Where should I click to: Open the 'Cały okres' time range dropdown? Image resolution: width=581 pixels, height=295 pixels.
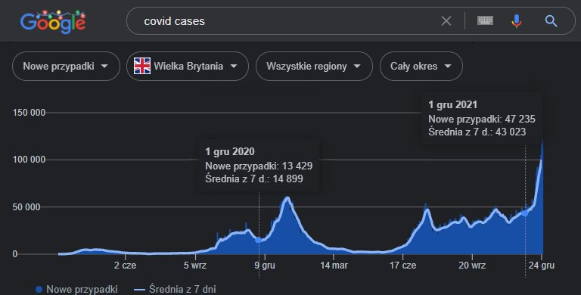[x=421, y=67]
